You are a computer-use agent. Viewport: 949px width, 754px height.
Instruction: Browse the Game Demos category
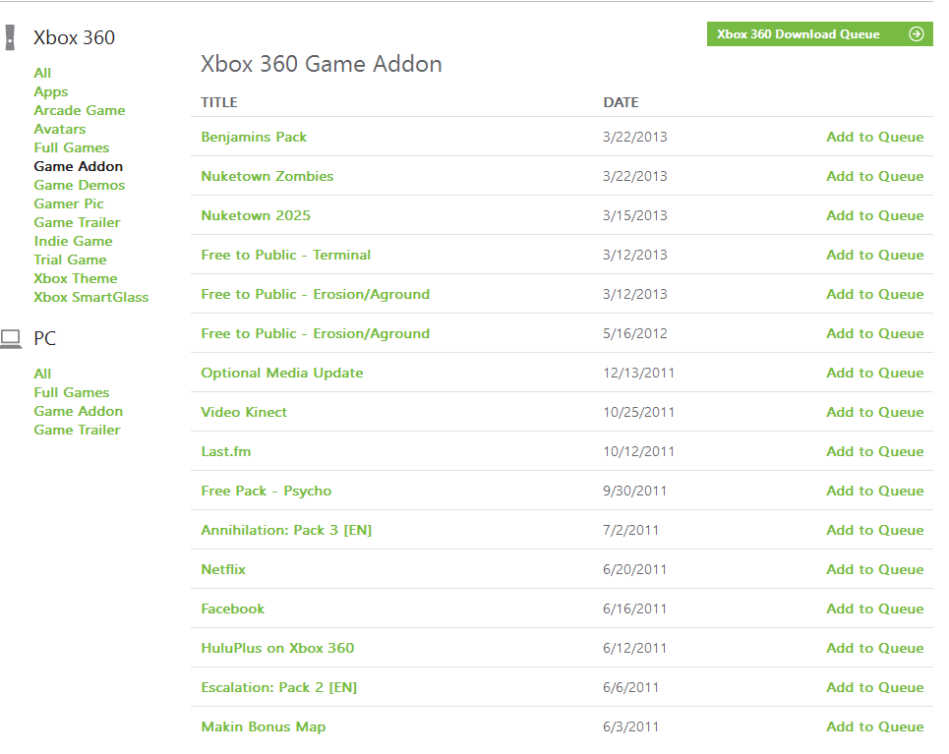point(80,185)
